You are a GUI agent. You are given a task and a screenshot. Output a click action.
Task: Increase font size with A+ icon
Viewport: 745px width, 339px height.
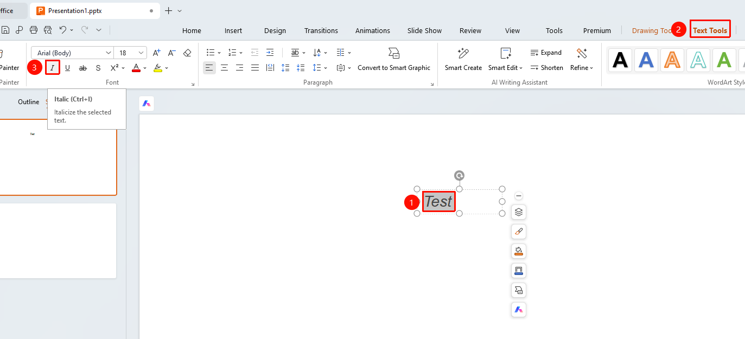pyautogui.click(x=156, y=53)
